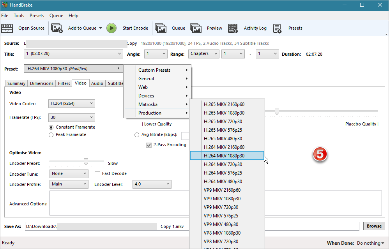The height and width of the screenshot is (249, 389).
Task: Open the Title dropdown
Action: point(73,54)
